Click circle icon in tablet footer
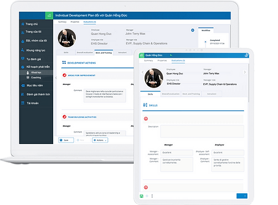Screen dimensions: 278x205 click(147, 196)
